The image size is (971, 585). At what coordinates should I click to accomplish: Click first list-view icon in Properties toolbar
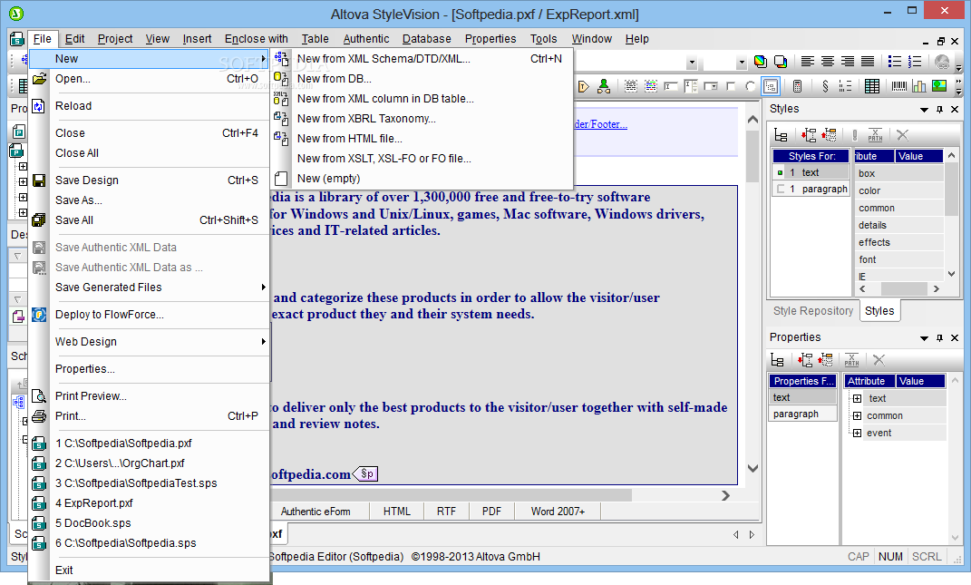[777, 360]
